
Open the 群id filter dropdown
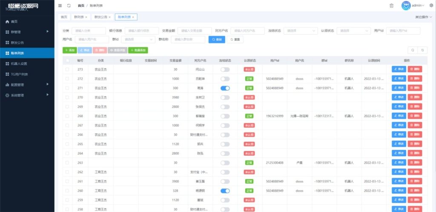pyautogui.click(x=138, y=40)
